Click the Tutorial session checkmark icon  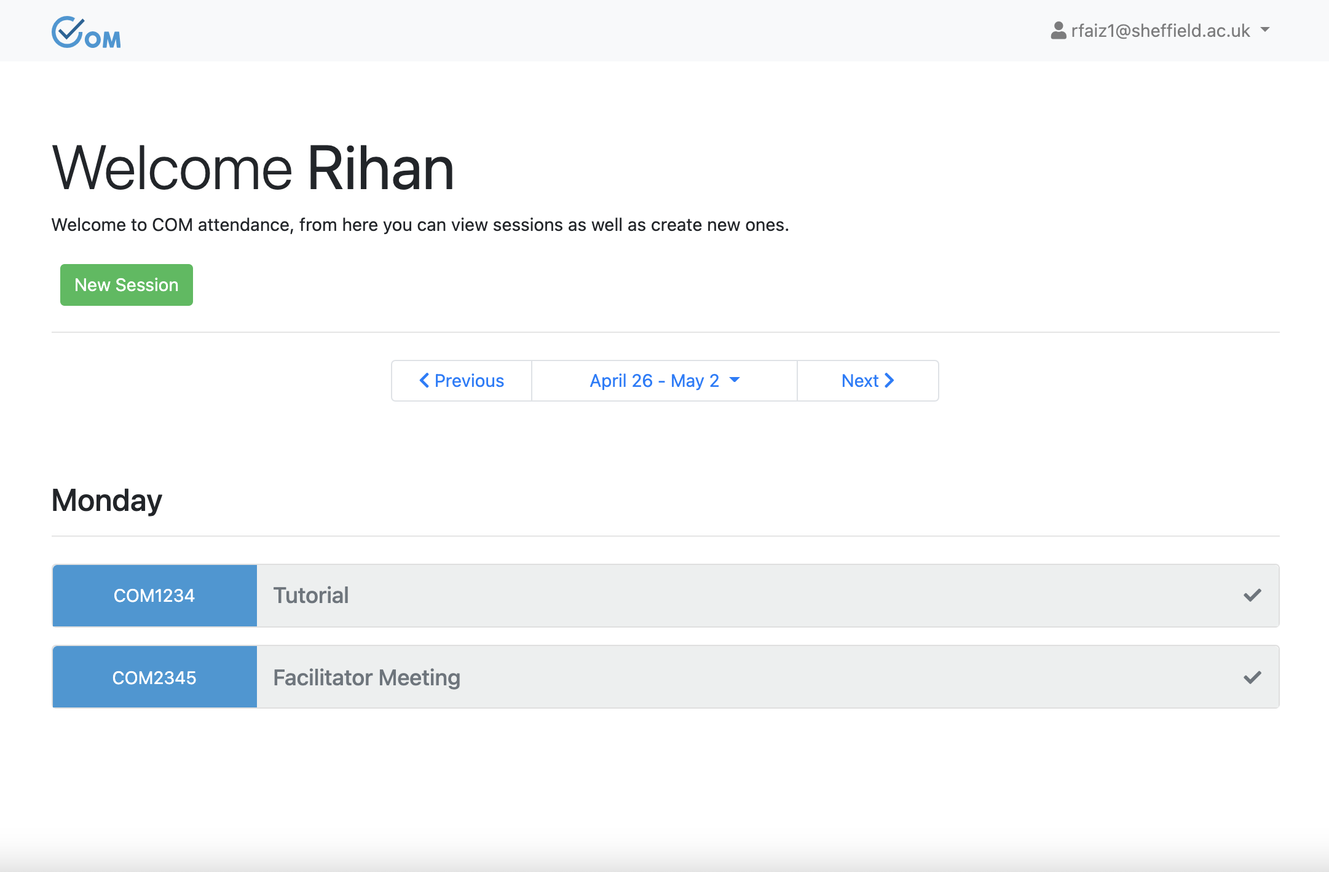coord(1252,595)
